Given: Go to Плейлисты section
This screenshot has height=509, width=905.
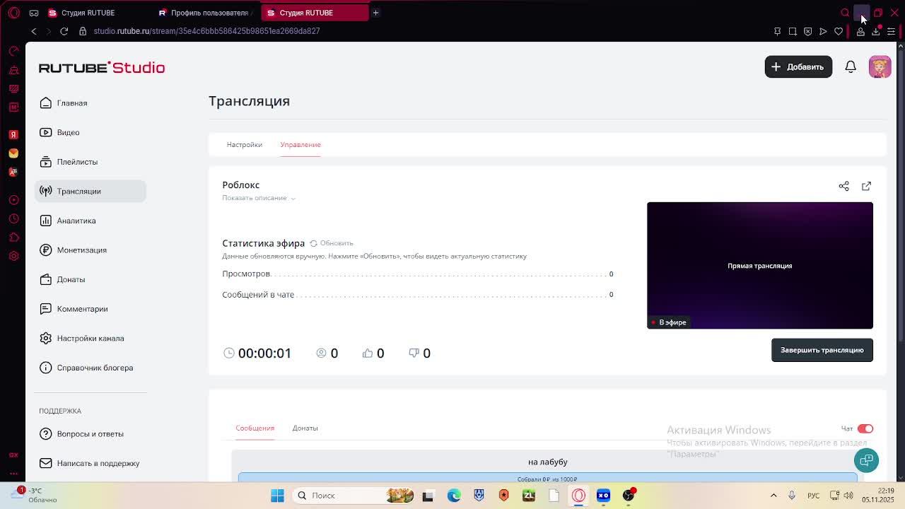Looking at the screenshot, I should point(90,162).
